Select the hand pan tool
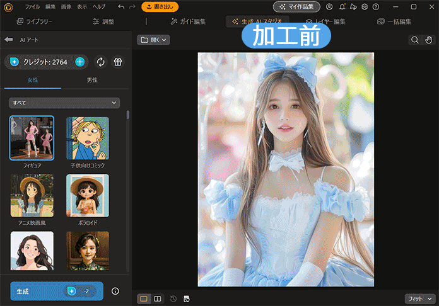 click(x=429, y=40)
